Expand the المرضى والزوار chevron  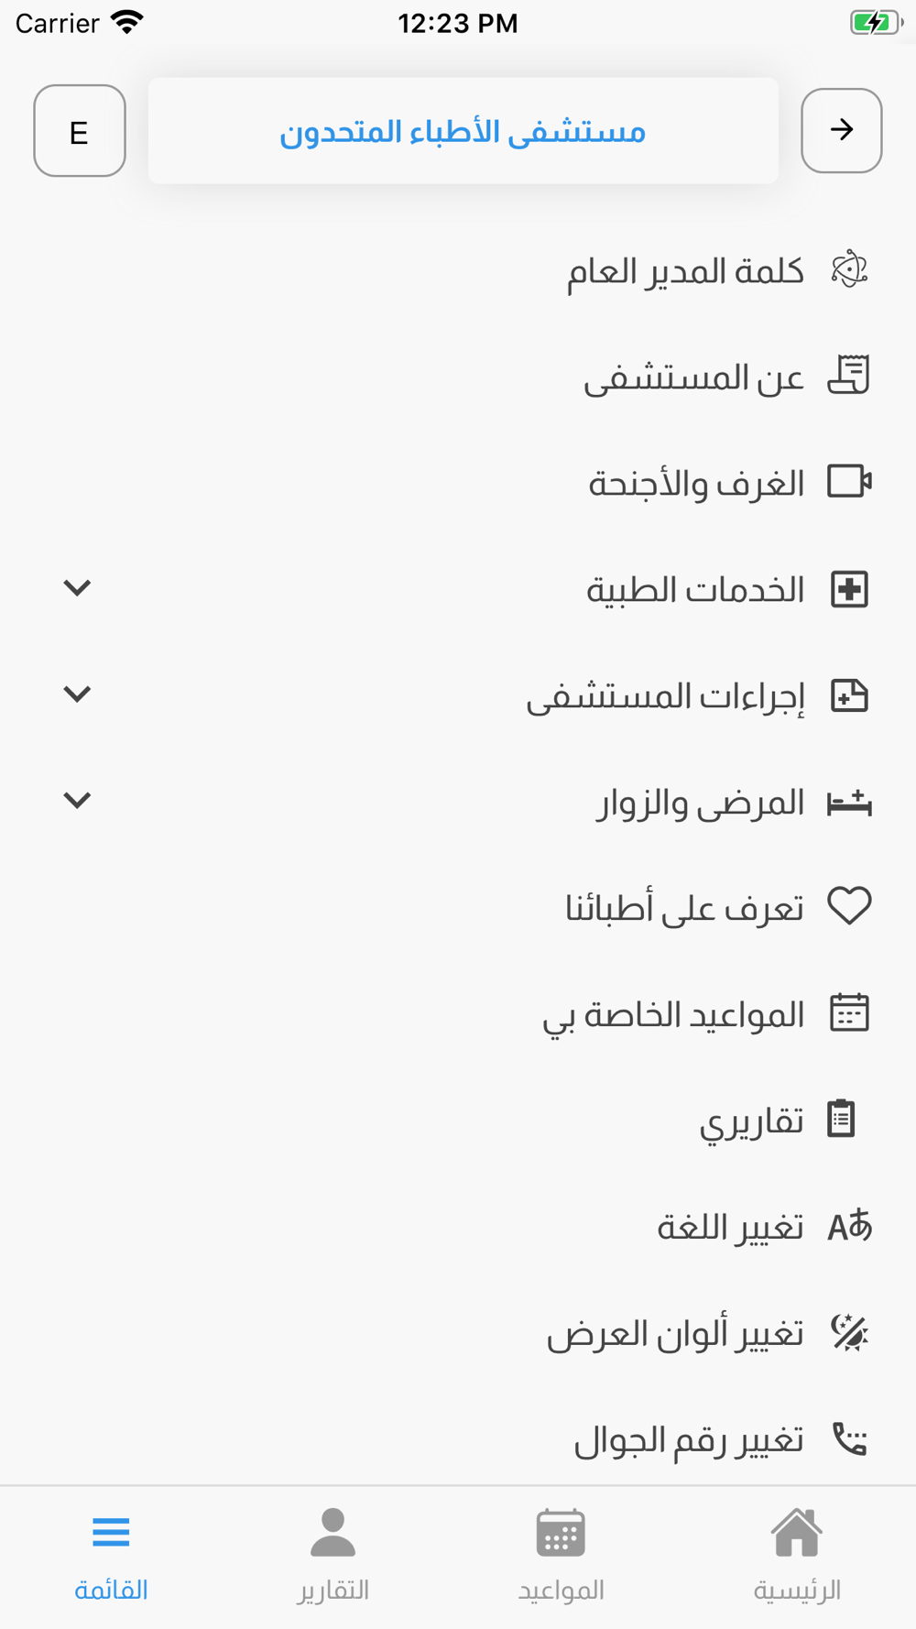77,801
